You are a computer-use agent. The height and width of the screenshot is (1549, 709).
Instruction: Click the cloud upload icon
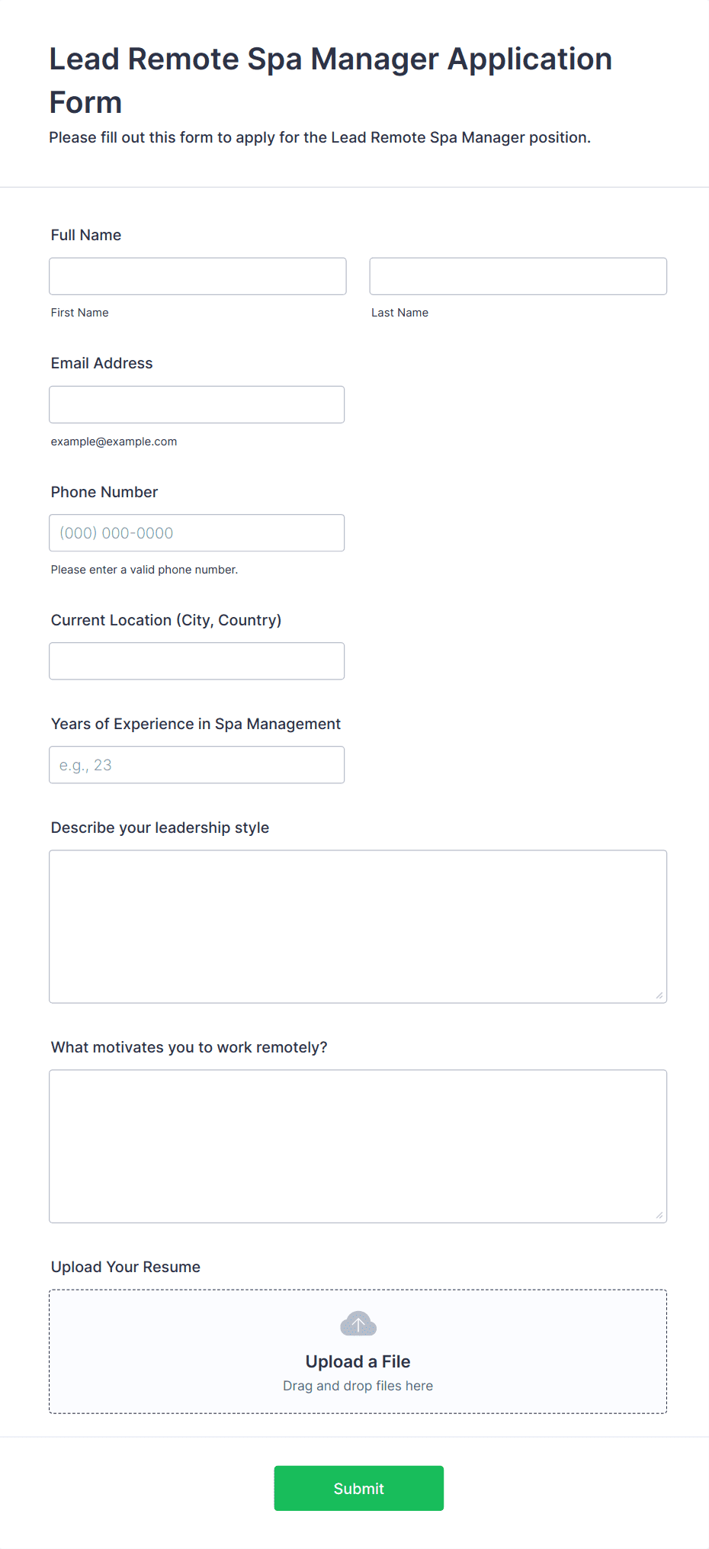point(358,1324)
